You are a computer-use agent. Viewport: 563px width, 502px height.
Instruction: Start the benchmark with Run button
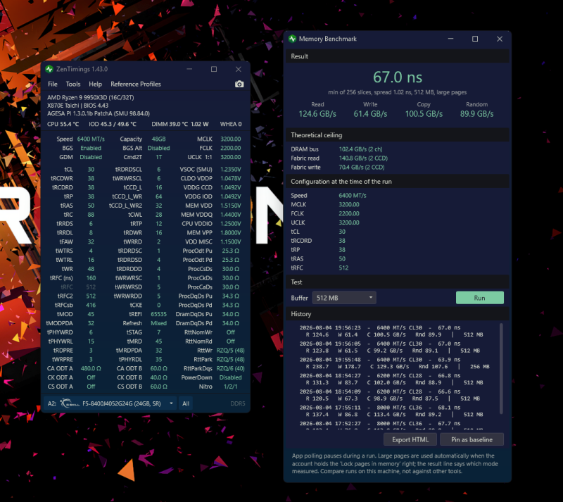click(x=480, y=298)
